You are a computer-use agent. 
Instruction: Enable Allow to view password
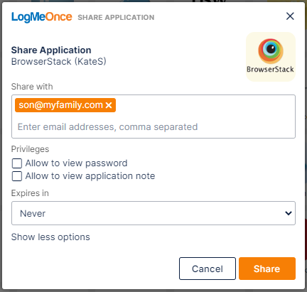point(17,163)
